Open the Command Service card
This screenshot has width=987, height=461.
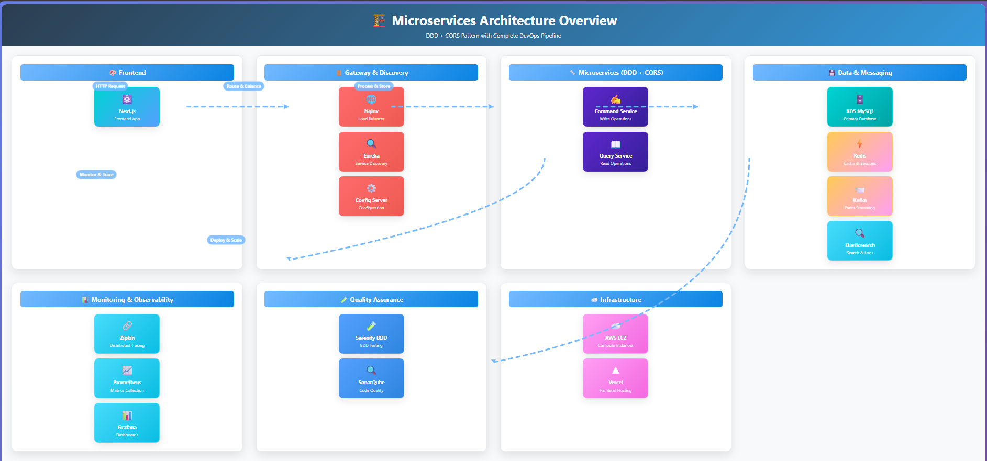click(615, 107)
